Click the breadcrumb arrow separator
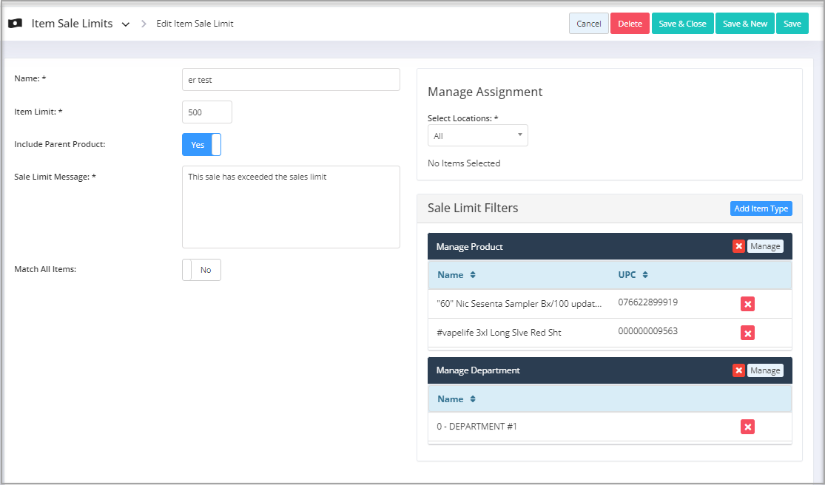 click(144, 24)
